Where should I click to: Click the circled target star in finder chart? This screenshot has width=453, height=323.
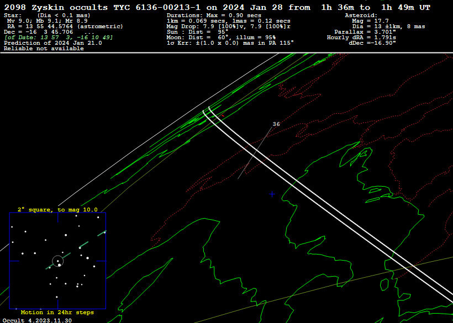(58, 261)
